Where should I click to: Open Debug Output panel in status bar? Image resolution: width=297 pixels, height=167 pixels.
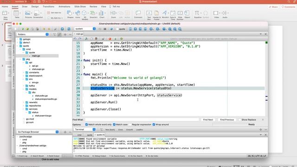[x=99, y=156]
